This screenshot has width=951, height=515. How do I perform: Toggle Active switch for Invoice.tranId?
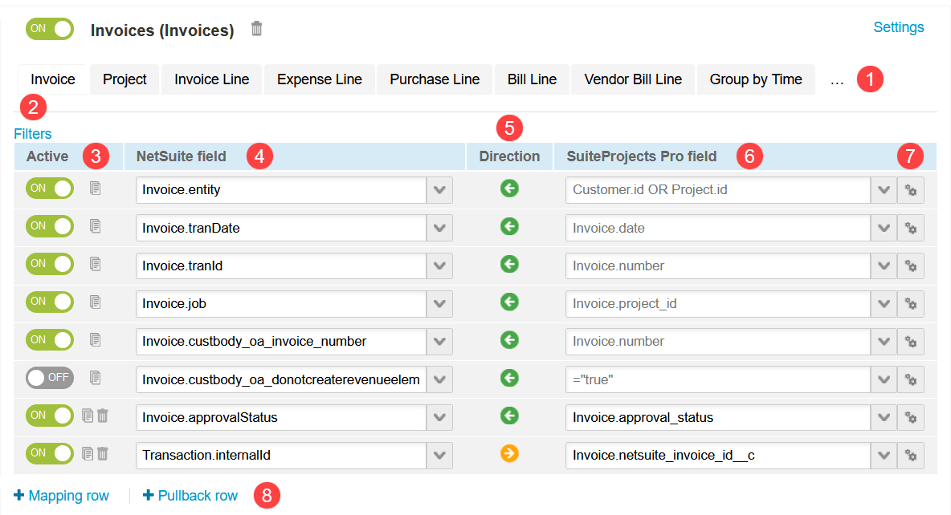tap(50, 264)
